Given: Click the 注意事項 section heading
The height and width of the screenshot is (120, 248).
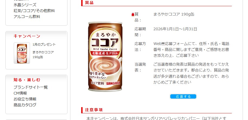Looking at the screenshot, I should [x=94, y=110].
